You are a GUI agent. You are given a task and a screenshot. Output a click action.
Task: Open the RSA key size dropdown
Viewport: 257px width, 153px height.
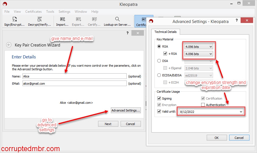[x=199, y=47]
